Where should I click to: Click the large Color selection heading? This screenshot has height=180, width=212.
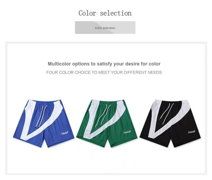[105, 13]
